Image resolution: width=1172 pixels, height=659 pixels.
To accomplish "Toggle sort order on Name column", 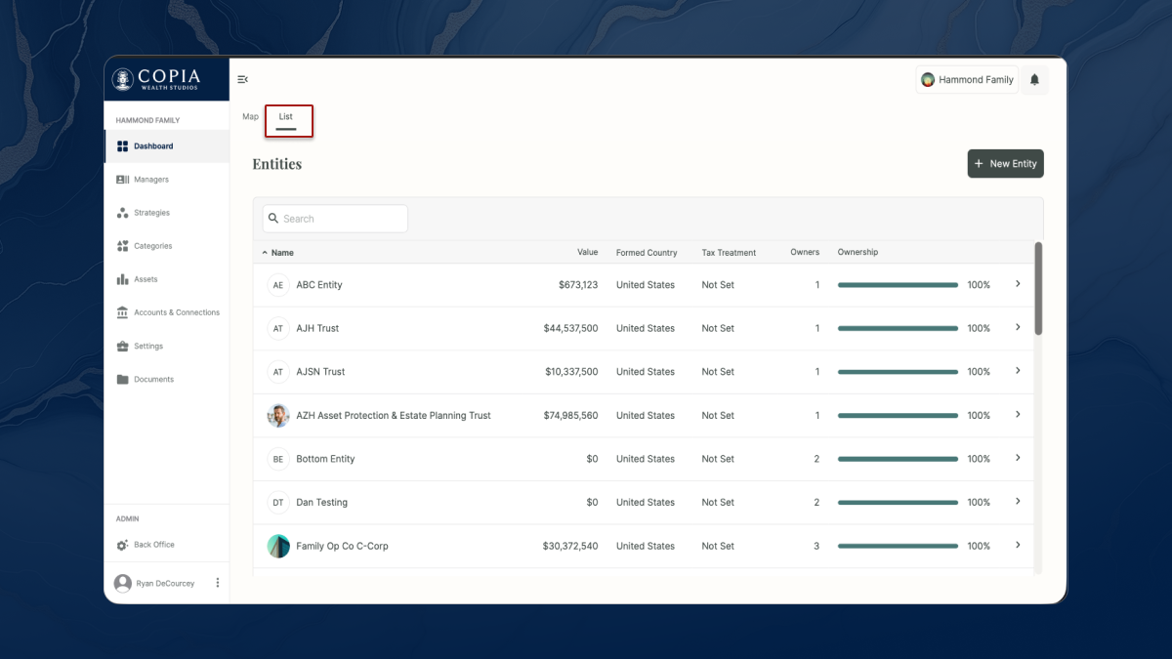I will (277, 253).
